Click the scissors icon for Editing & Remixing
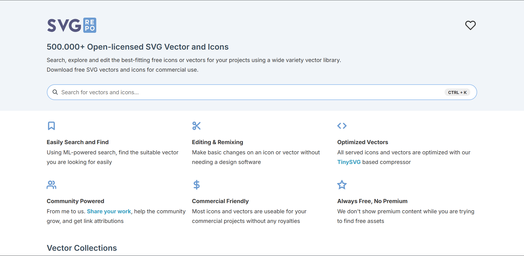Viewport: 524px width, 256px height. pyautogui.click(x=196, y=126)
